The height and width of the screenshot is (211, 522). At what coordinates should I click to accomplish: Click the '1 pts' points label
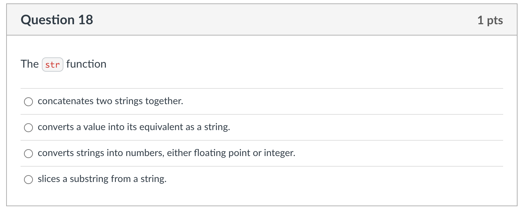490,20
